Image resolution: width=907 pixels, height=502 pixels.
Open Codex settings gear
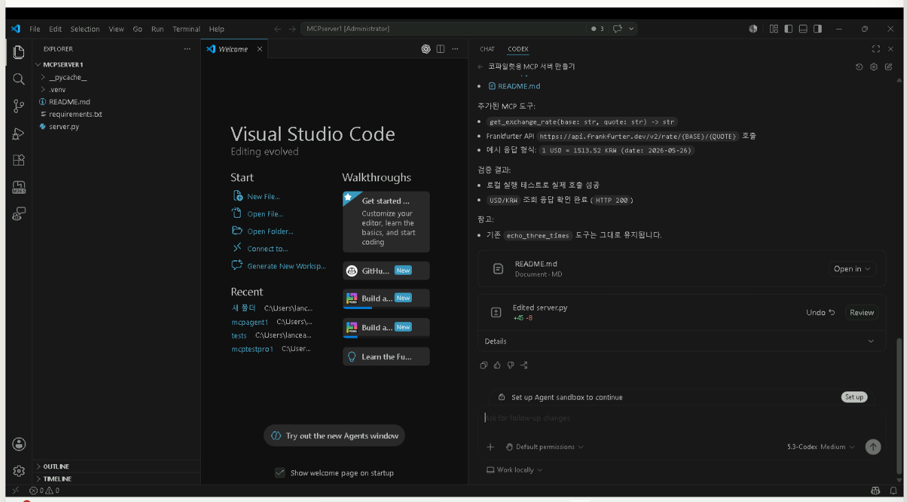(x=874, y=67)
